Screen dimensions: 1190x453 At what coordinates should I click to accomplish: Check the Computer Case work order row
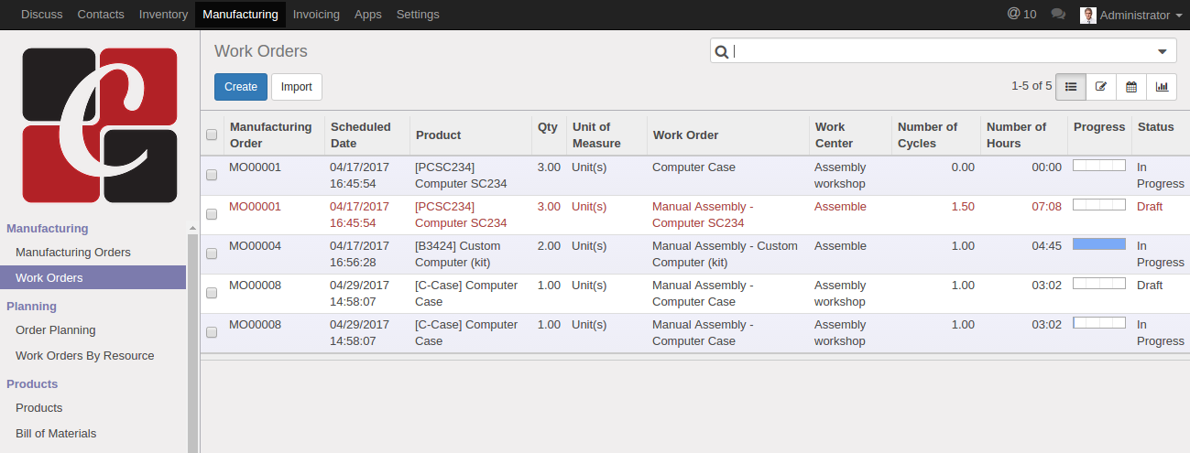pyautogui.click(x=212, y=175)
